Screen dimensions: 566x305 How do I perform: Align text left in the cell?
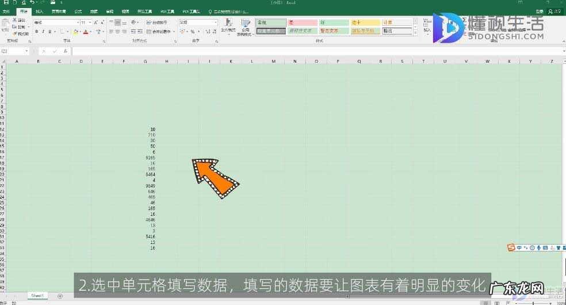pos(112,32)
